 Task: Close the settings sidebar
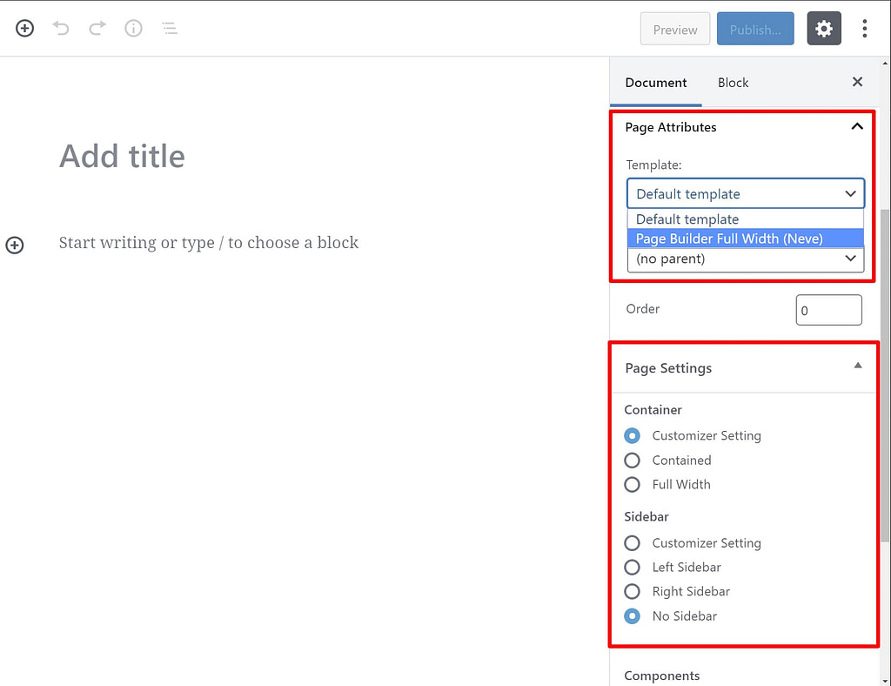[x=857, y=82]
